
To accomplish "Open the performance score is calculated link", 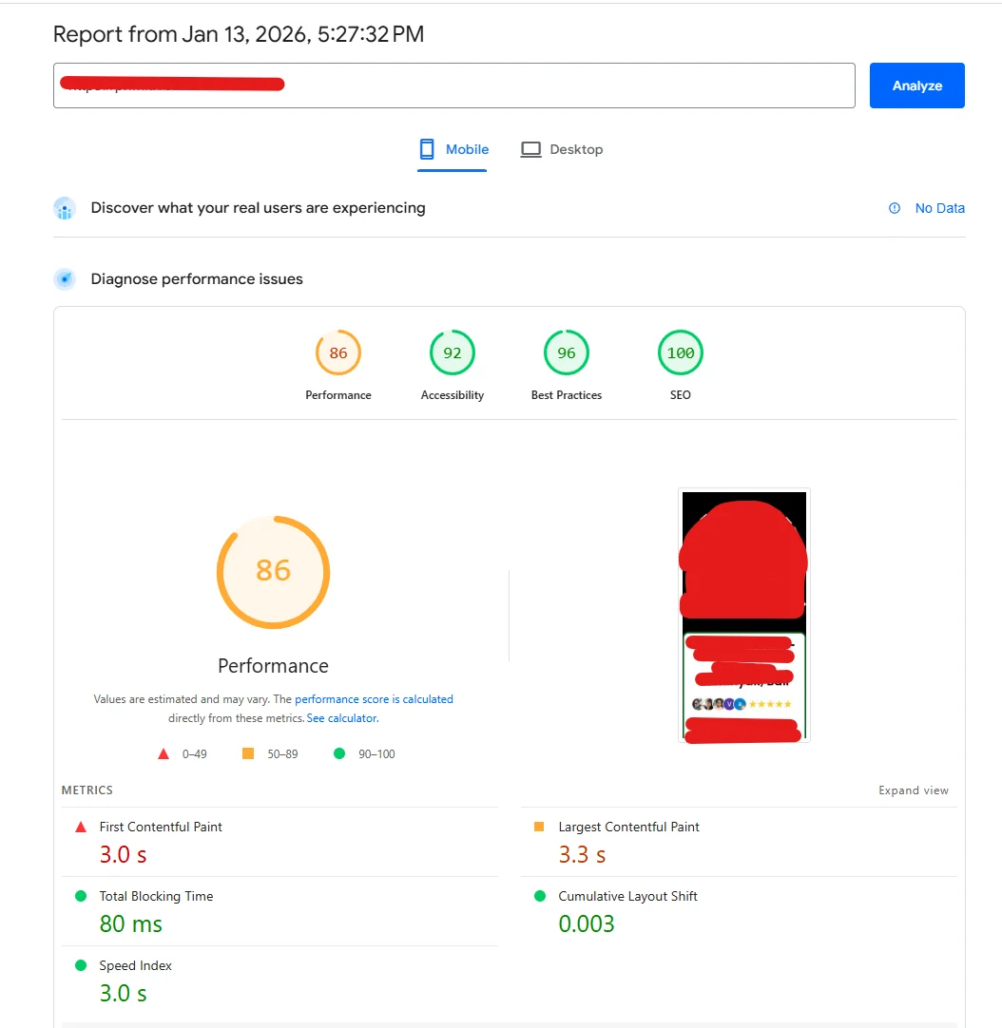I will coord(374,698).
